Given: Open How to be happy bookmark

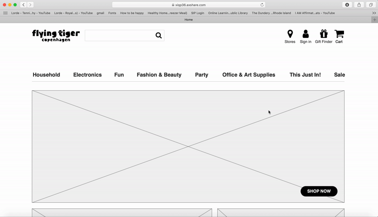Looking at the screenshot, I should pyautogui.click(x=132, y=13).
